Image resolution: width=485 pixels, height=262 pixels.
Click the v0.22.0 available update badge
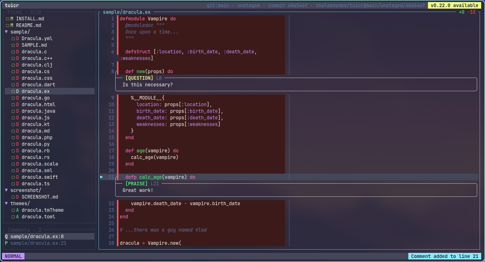(454, 5)
